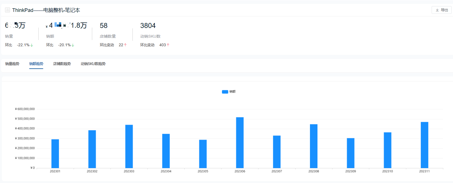Click the 202306 x-axis label

[240, 171]
